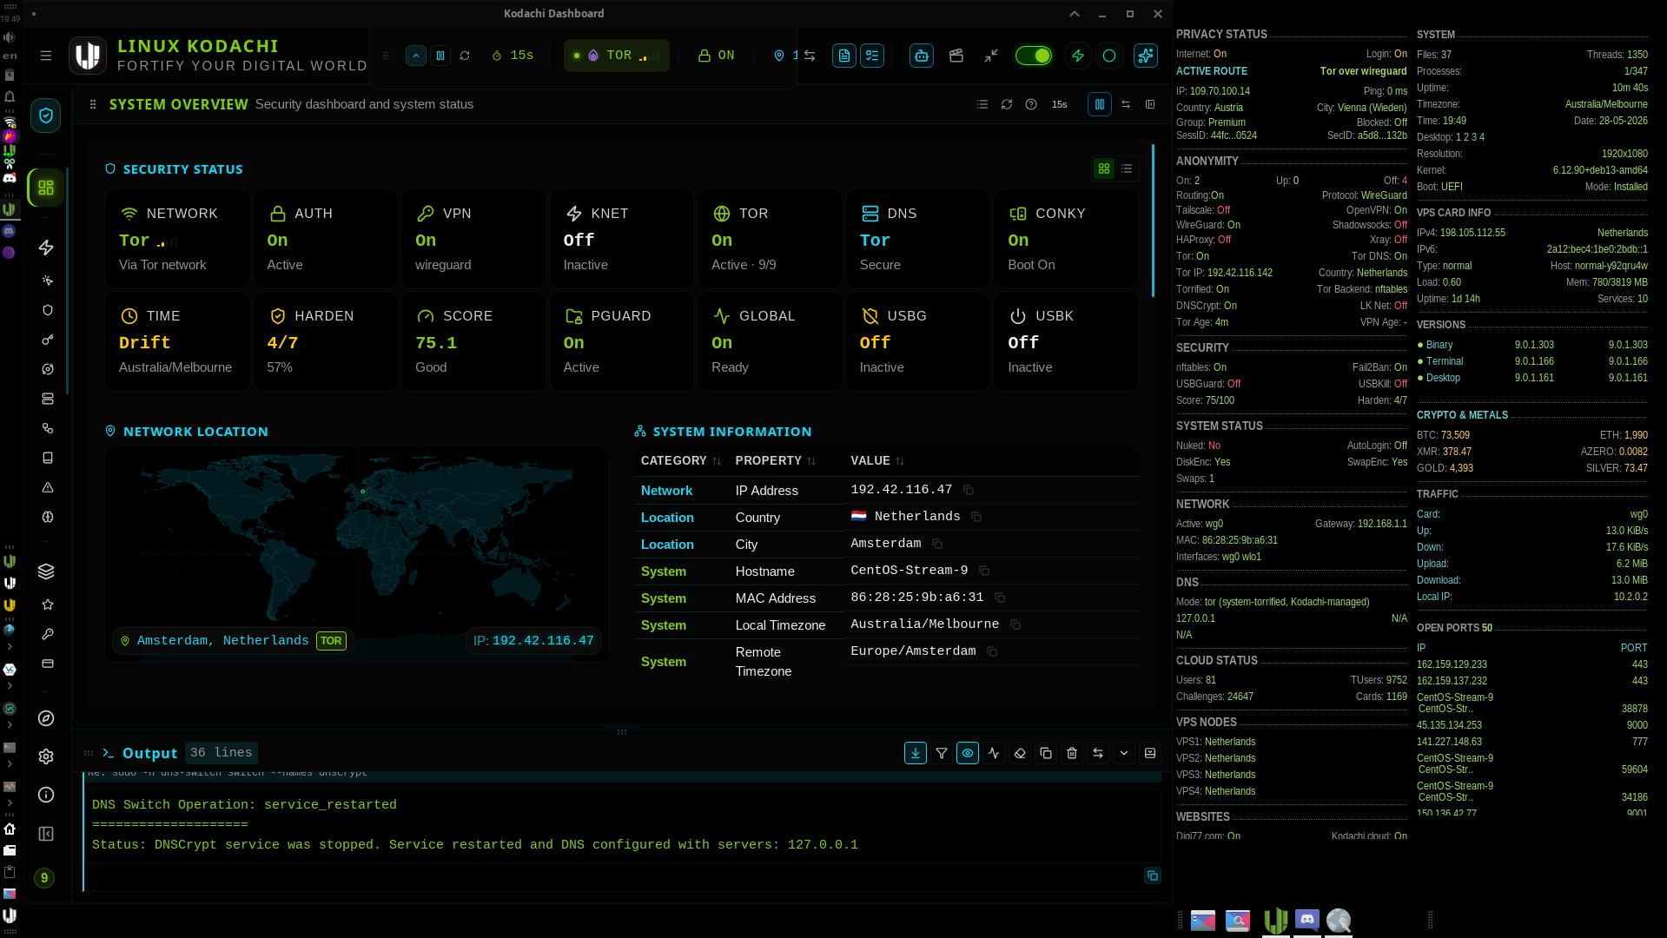Open the NETWORK security status card
This screenshot has height=938, width=1667.
[177, 239]
